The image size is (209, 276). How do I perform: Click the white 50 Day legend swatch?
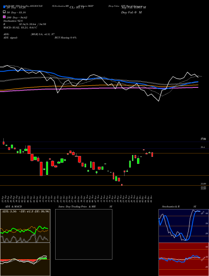click(x=5, y=12)
